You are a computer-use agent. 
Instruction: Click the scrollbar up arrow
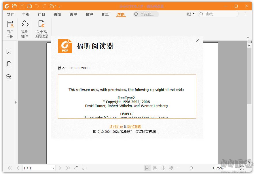[249, 46]
